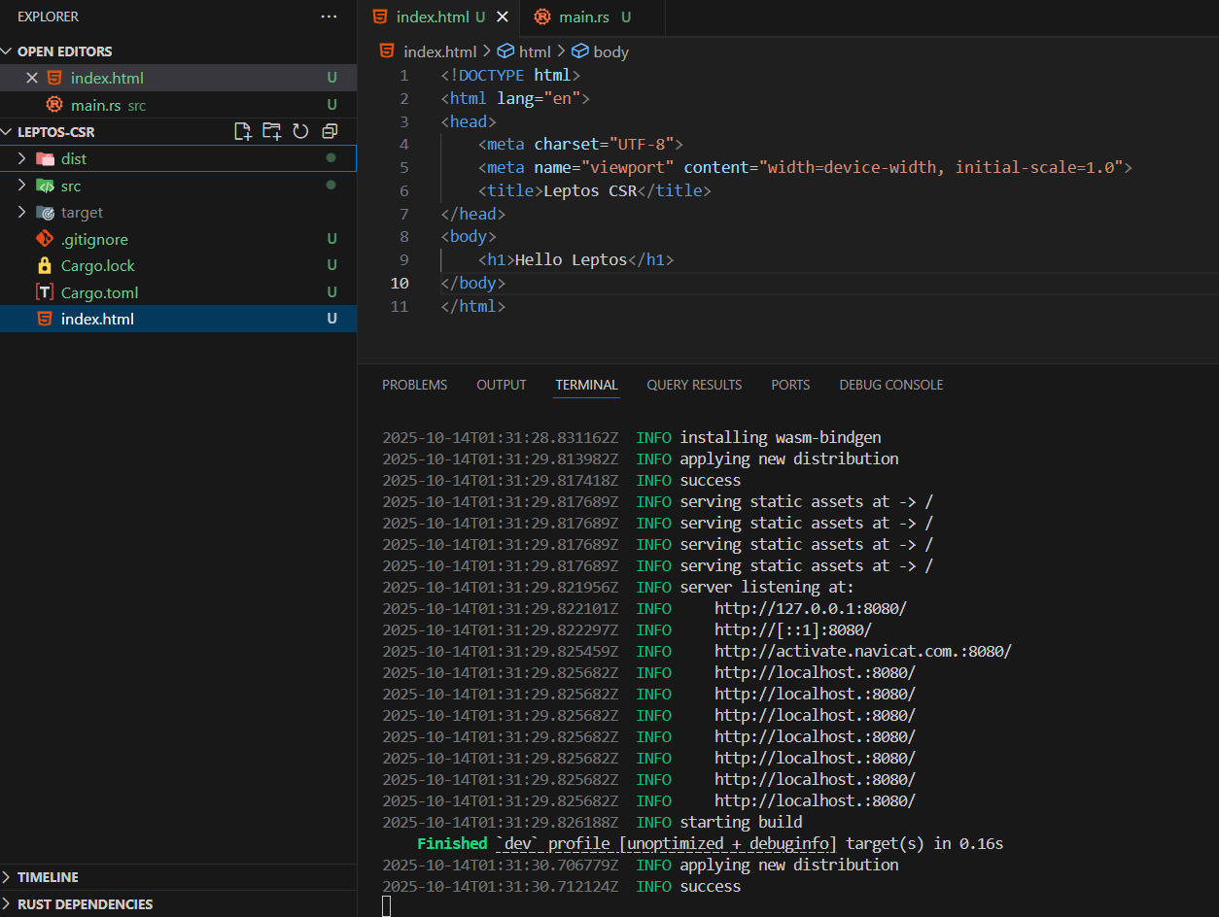Open the DEBUG CONSOLE panel tab
This screenshot has height=917, width=1219.
pyautogui.click(x=891, y=385)
